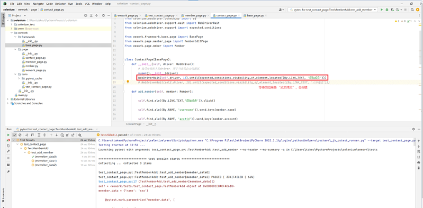Open dropdown arrow next to Profile icon
This screenshot has width=423, height=208.
click(x=401, y=10)
